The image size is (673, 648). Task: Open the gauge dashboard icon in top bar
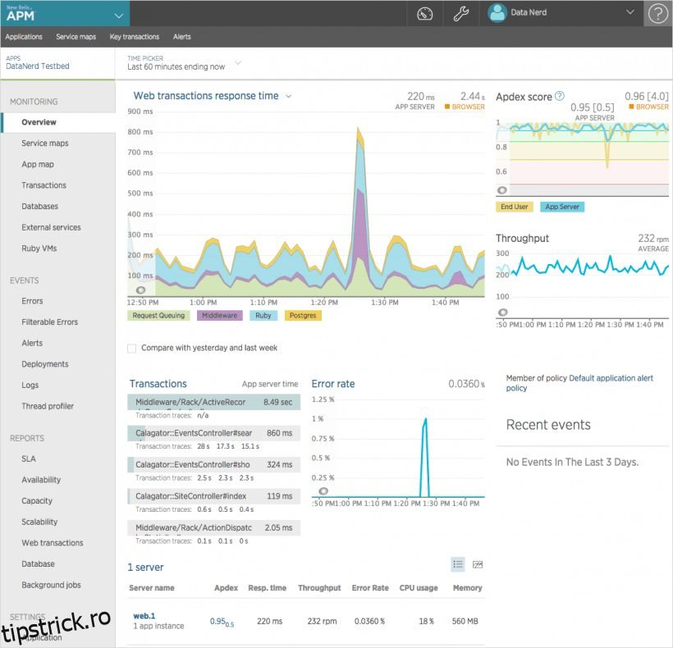424,13
